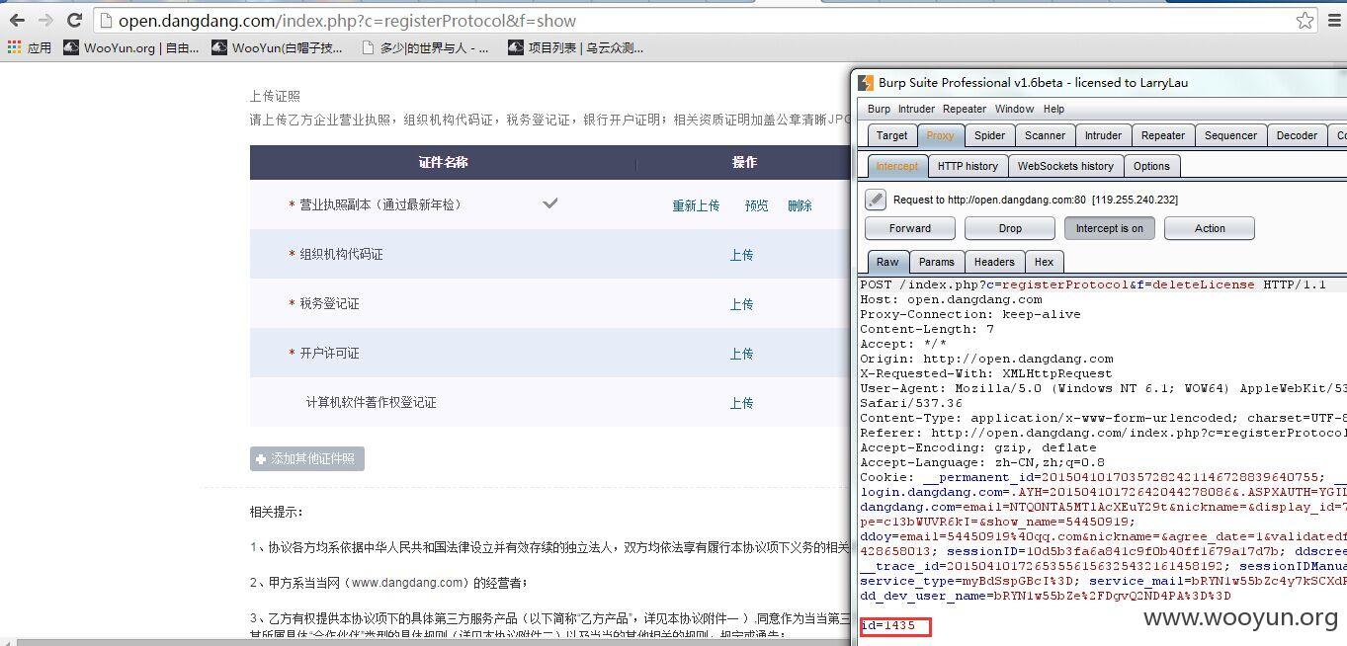Click 重新上传 for 营业执照副本

pyautogui.click(x=696, y=205)
